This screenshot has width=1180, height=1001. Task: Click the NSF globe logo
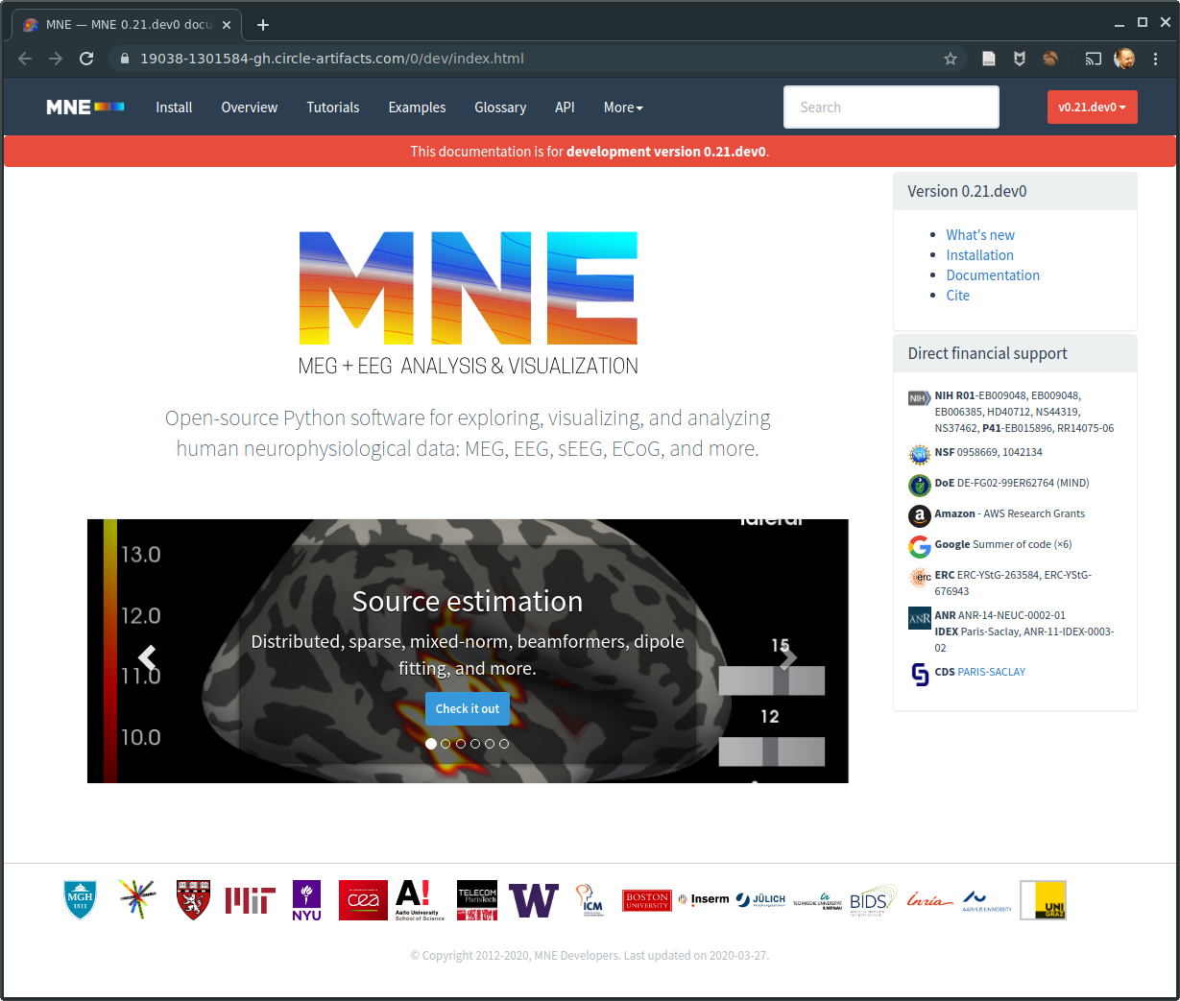919,454
